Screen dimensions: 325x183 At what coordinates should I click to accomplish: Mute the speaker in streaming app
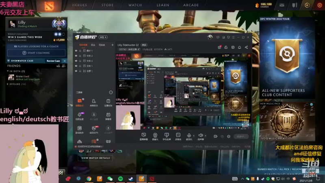click(x=200, y=137)
